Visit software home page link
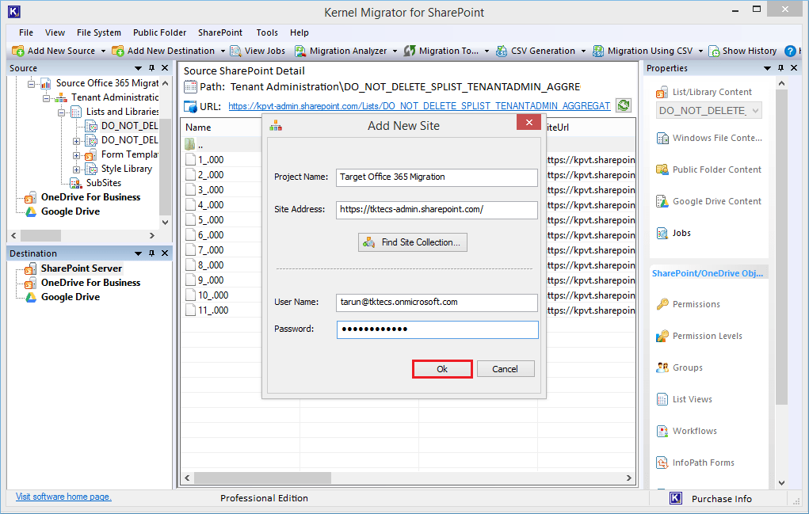809x514 pixels. click(63, 497)
